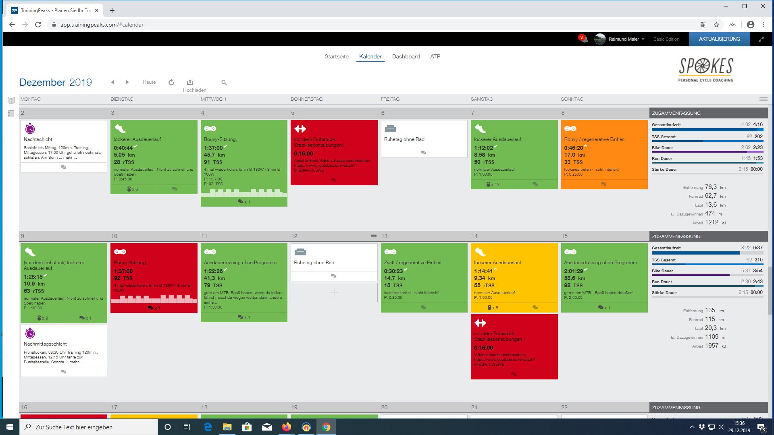Go to previous month with left arrow
This screenshot has height=435, width=774.
coord(112,82)
